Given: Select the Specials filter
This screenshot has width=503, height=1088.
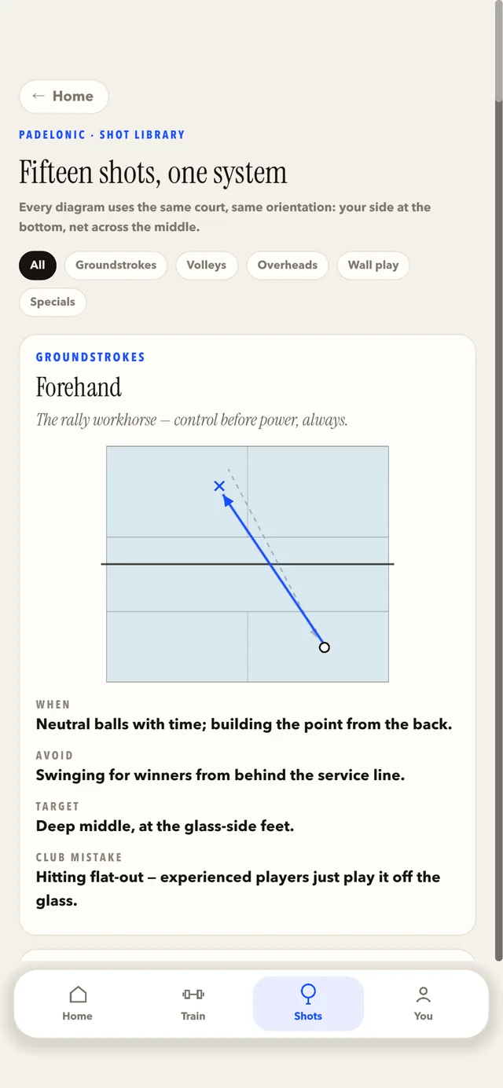Looking at the screenshot, I should [x=53, y=302].
